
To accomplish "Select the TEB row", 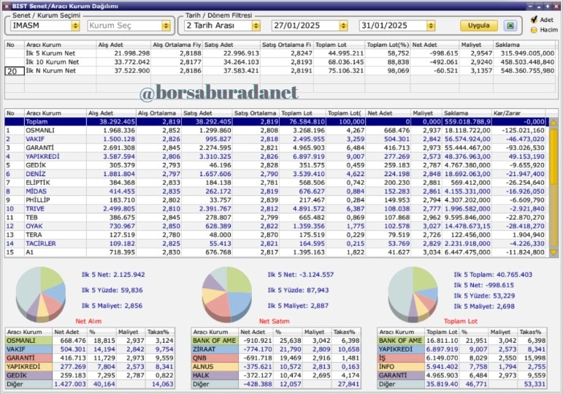I will pyautogui.click(x=277, y=218).
